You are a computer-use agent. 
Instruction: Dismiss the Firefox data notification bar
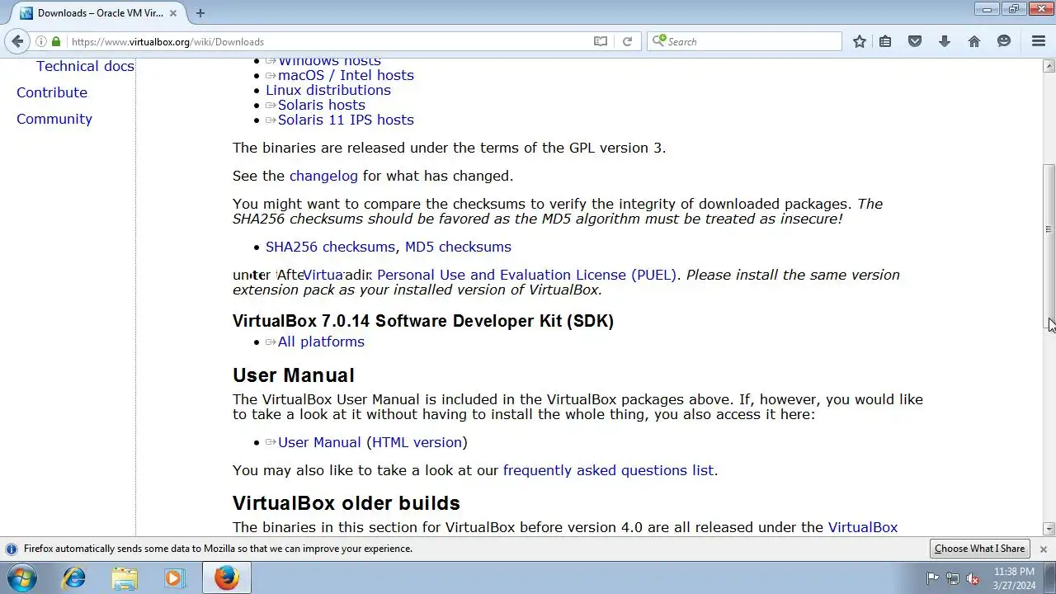click(x=1043, y=549)
